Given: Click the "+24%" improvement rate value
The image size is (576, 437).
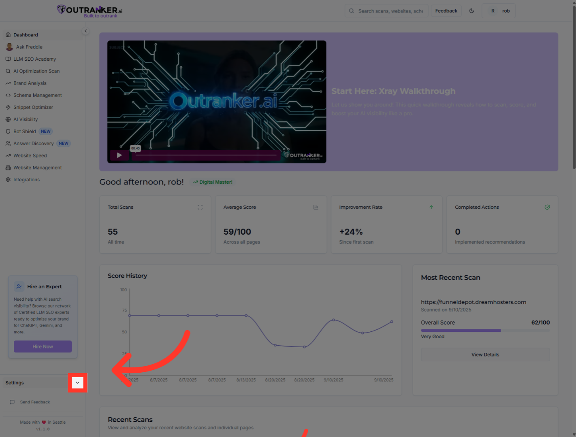Looking at the screenshot, I should click(351, 232).
